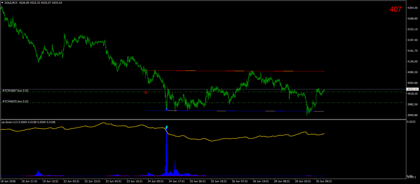The height and width of the screenshot is (184, 420).
Task: Open the chart dropdown triangle beside GOLD,M15
Action: (x=2, y=2)
